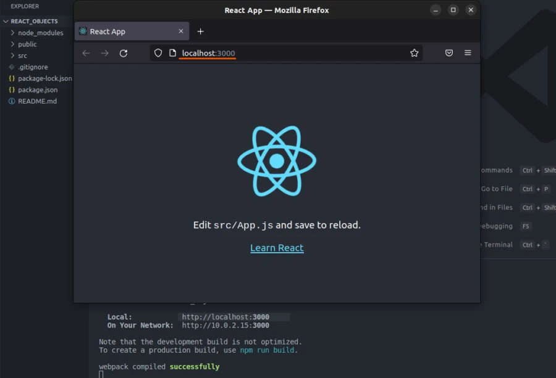Open package.json in the explorer

[x=38, y=90]
